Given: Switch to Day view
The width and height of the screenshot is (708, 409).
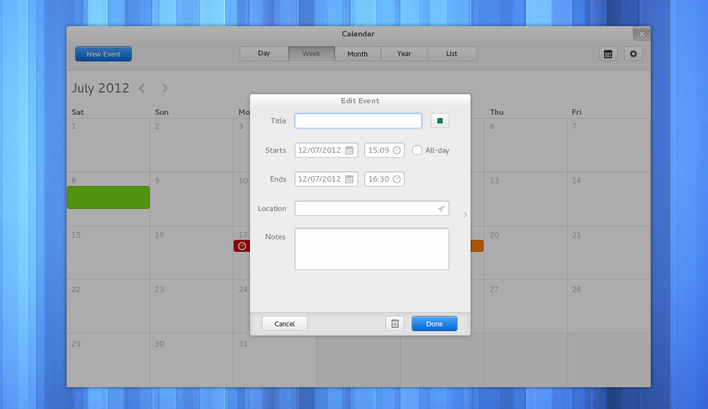Looking at the screenshot, I should (264, 54).
